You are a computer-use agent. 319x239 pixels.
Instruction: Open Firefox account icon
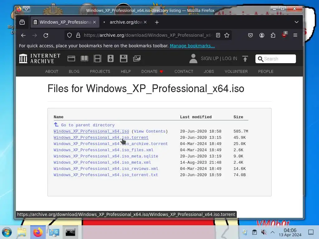click(262, 35)
